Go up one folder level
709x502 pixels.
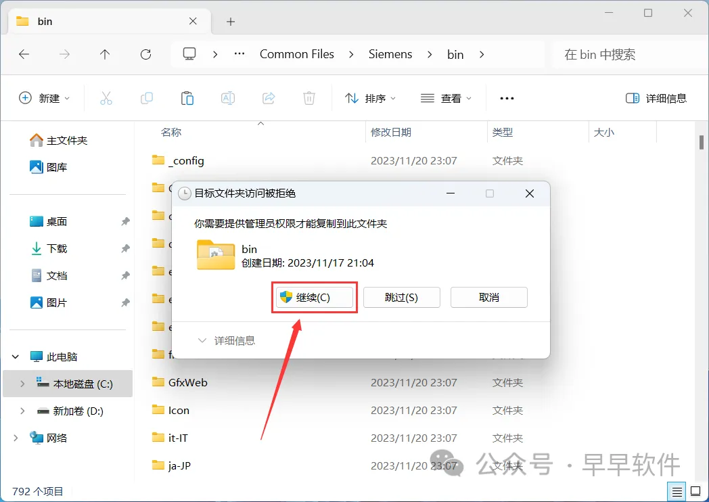(x=105, y=55)
